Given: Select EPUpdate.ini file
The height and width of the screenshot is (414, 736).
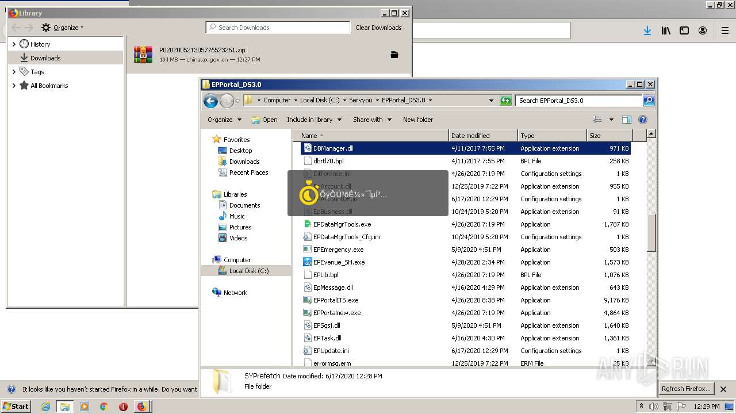Looking at the screenshot, I should (466, 351).
